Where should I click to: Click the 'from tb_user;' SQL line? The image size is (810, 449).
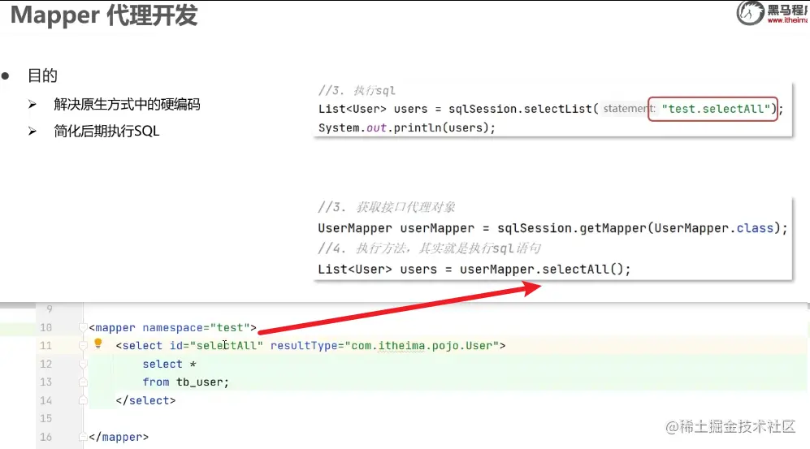coord(185,382)
